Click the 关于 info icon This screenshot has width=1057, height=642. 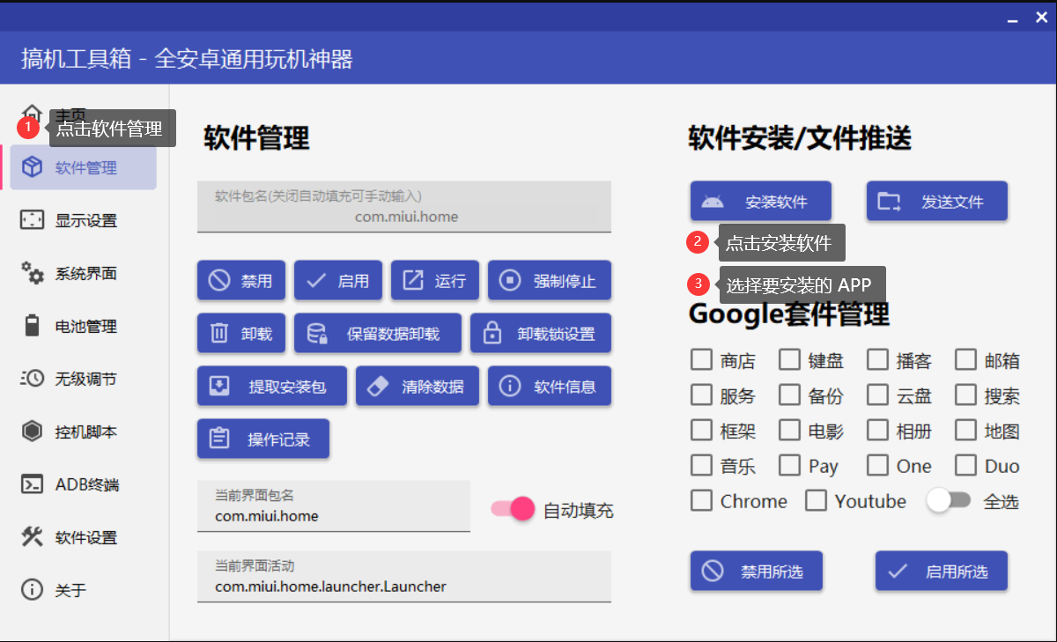pos(33,590)
